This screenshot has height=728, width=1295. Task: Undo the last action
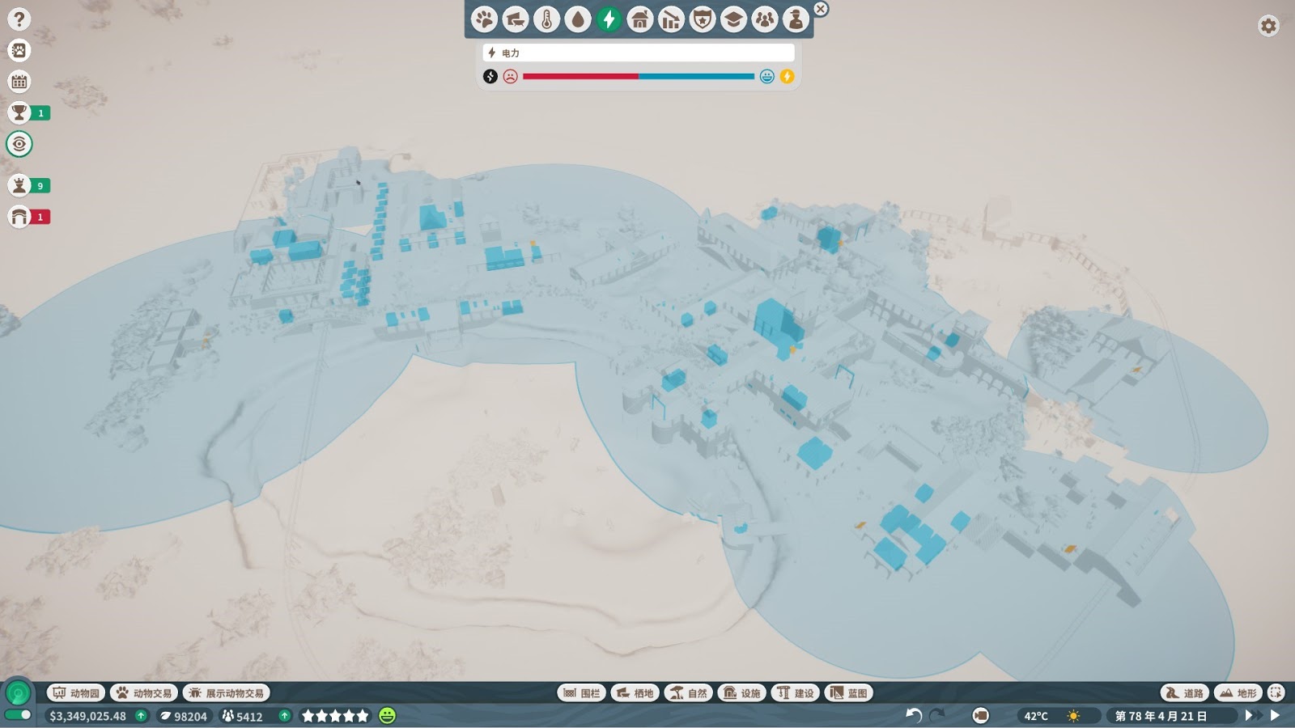click(x=914, y=715)
